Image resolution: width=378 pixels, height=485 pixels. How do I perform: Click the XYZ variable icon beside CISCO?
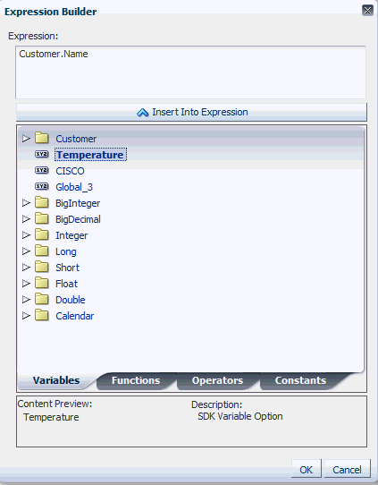click(x=42, y=170)
